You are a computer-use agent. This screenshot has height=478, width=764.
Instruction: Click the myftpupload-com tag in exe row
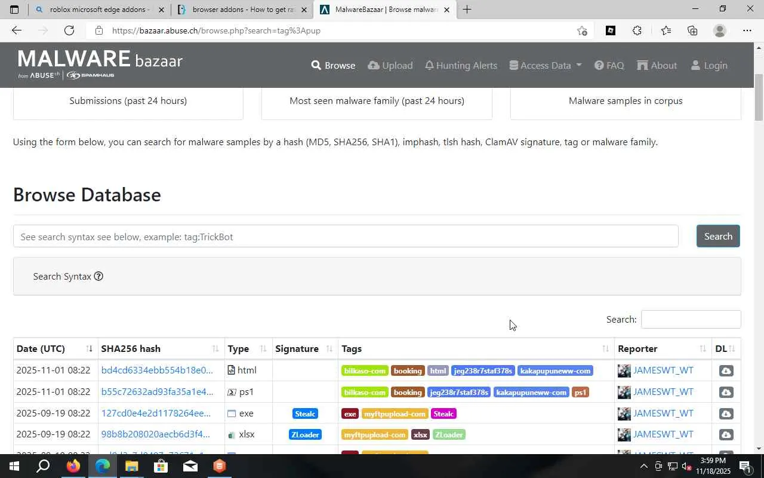coord(395,413)
